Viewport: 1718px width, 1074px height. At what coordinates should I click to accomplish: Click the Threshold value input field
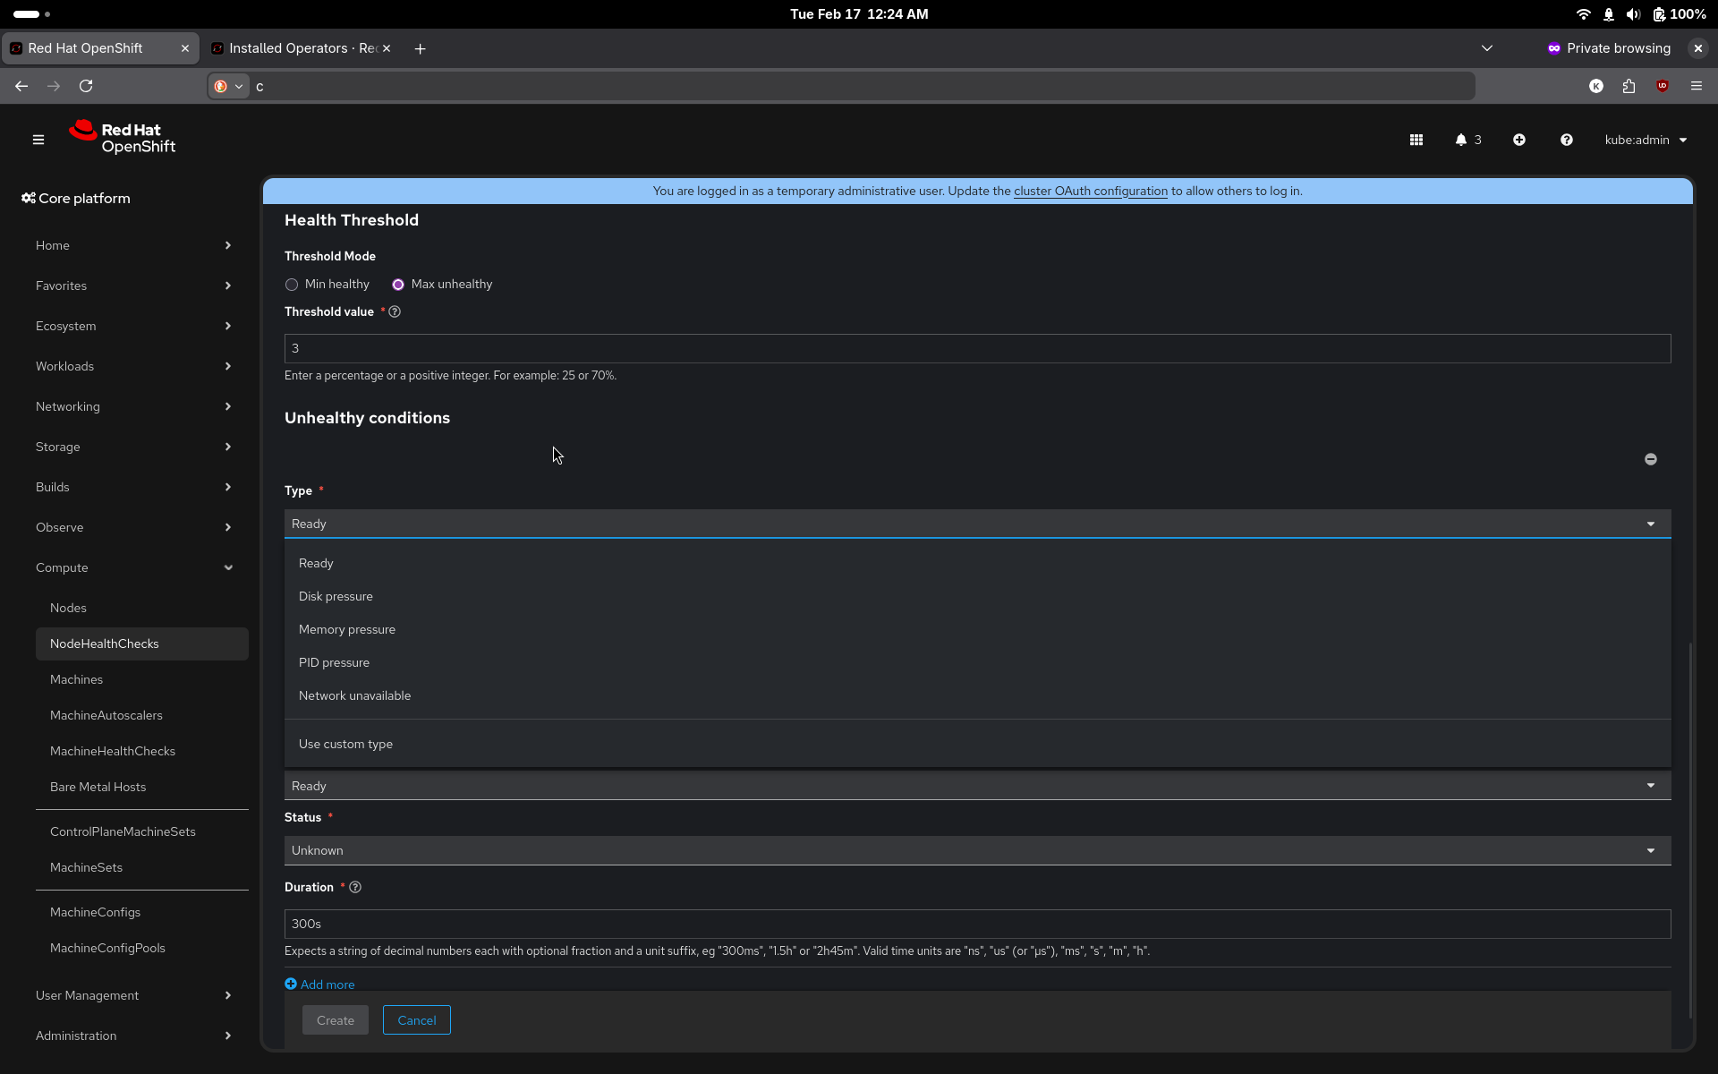click(976, 348)
